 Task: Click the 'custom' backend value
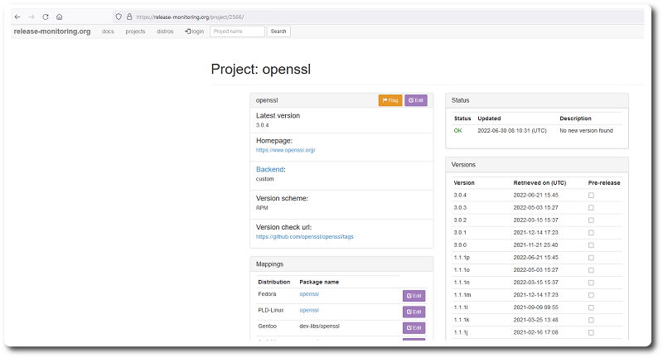coord(264,179)
